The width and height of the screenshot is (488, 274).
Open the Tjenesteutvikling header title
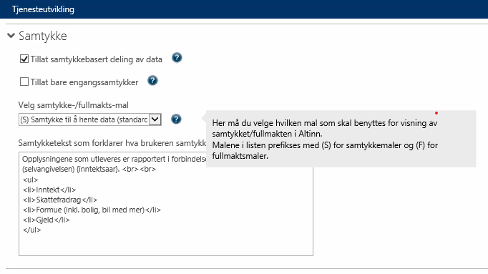coord(43,9)
